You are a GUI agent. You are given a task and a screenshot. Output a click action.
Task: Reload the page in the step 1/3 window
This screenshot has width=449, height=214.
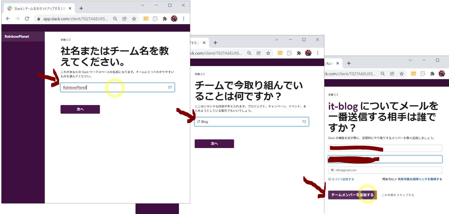27,19
